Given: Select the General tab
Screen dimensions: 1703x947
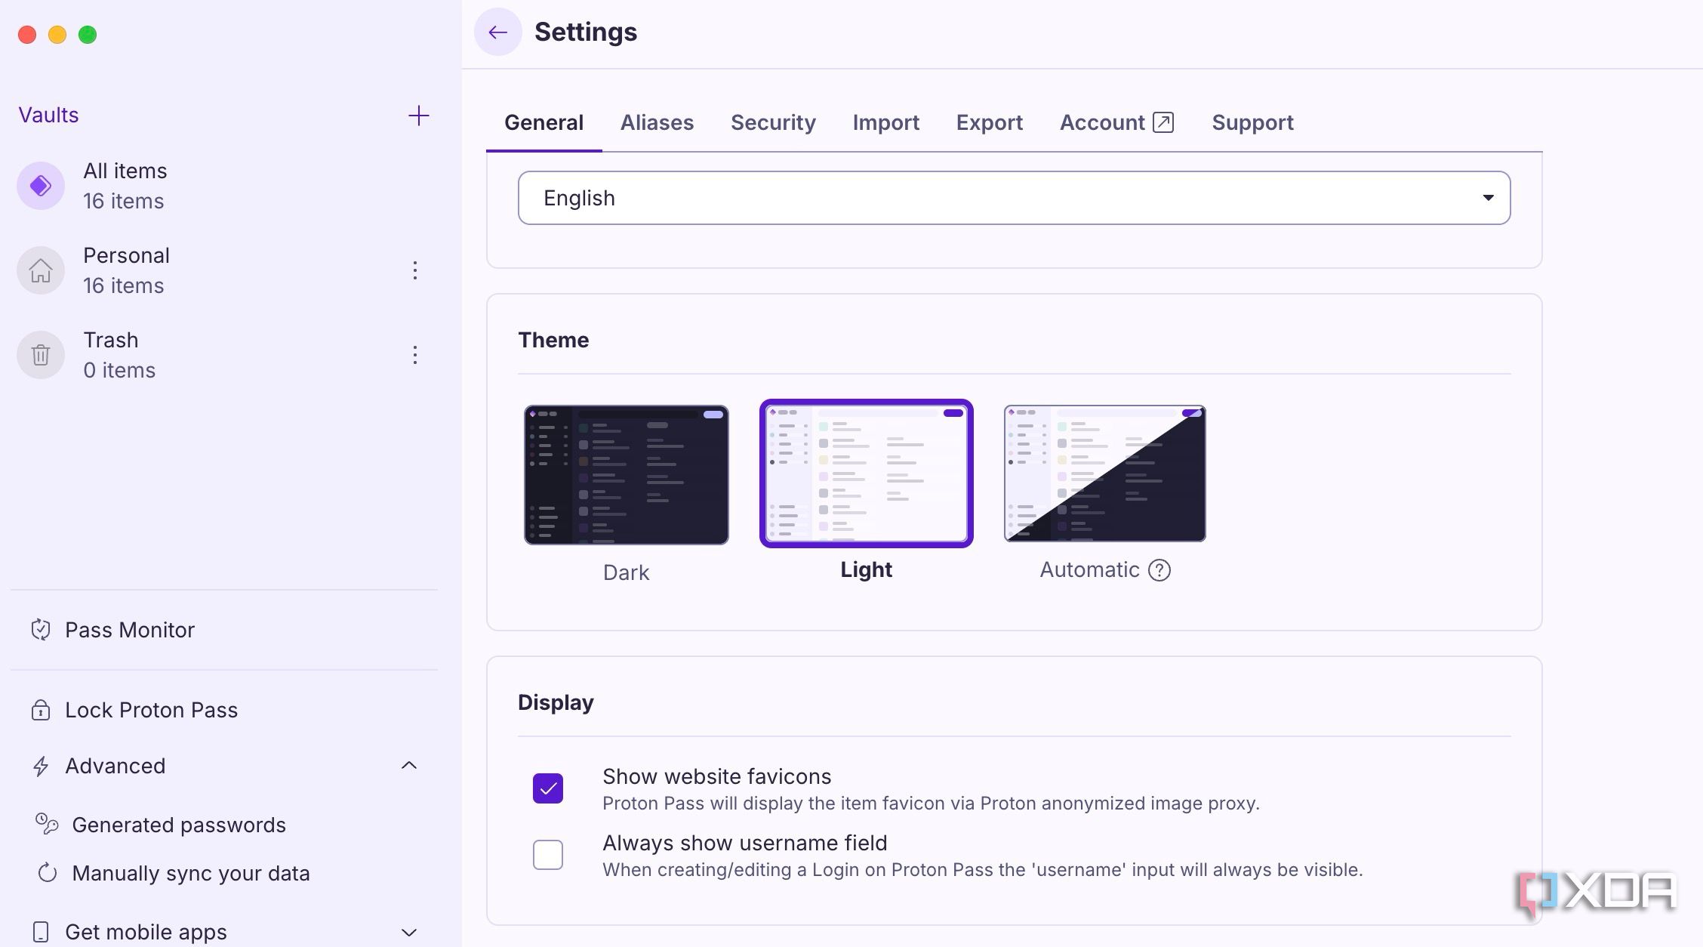Looking at the screenshot, I should (544, 122).
